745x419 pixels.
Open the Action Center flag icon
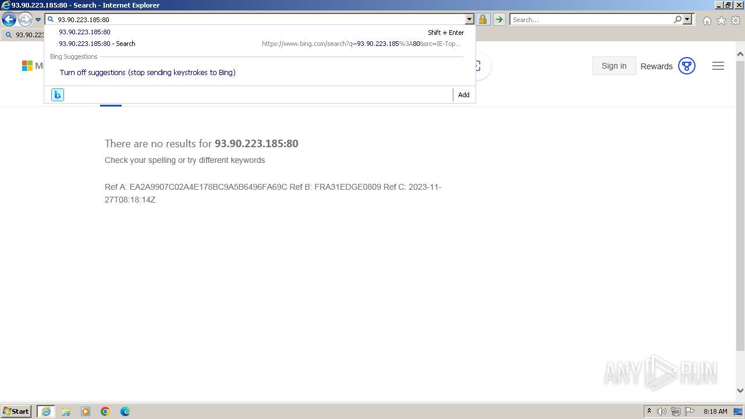click(690, 411)
